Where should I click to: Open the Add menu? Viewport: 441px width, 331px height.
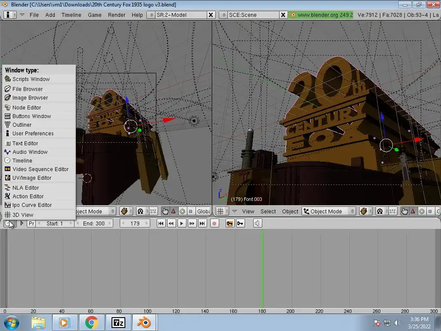[50, 15]
